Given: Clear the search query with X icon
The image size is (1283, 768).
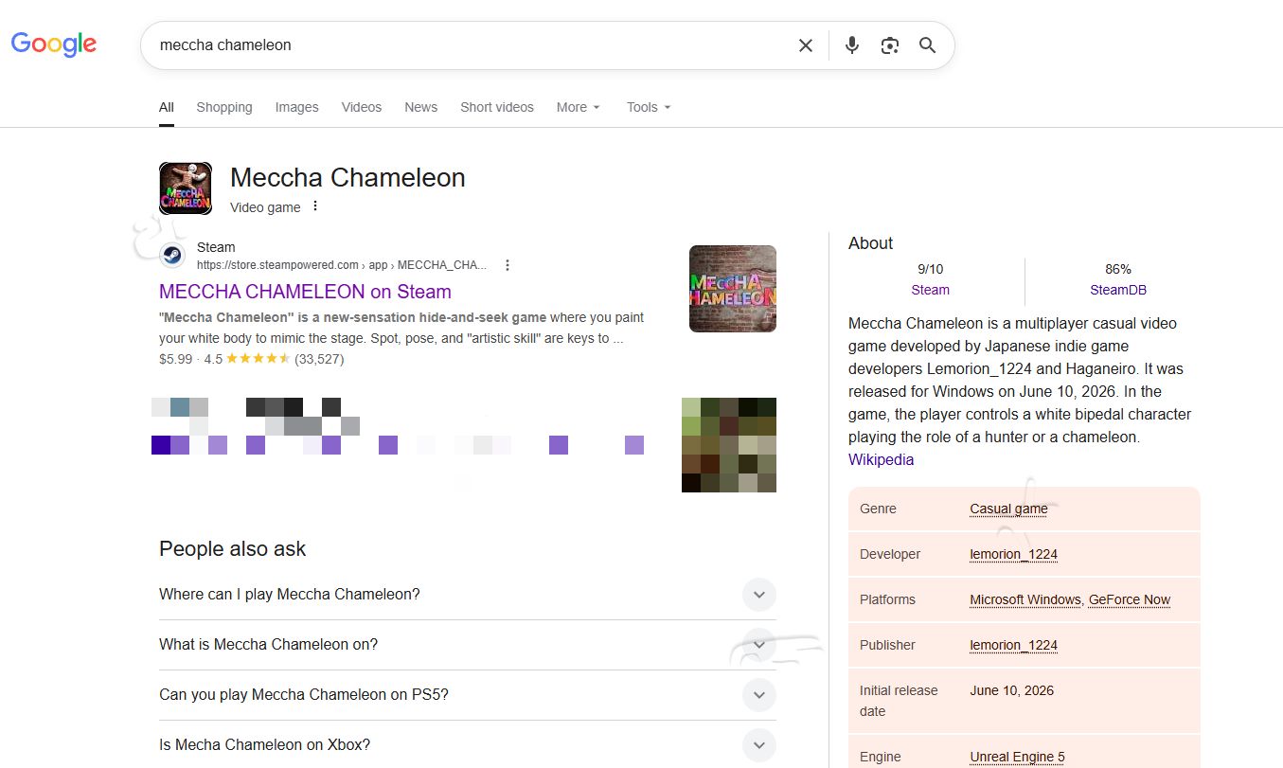Looking at the screenshot, I should (x=806, y=45).
